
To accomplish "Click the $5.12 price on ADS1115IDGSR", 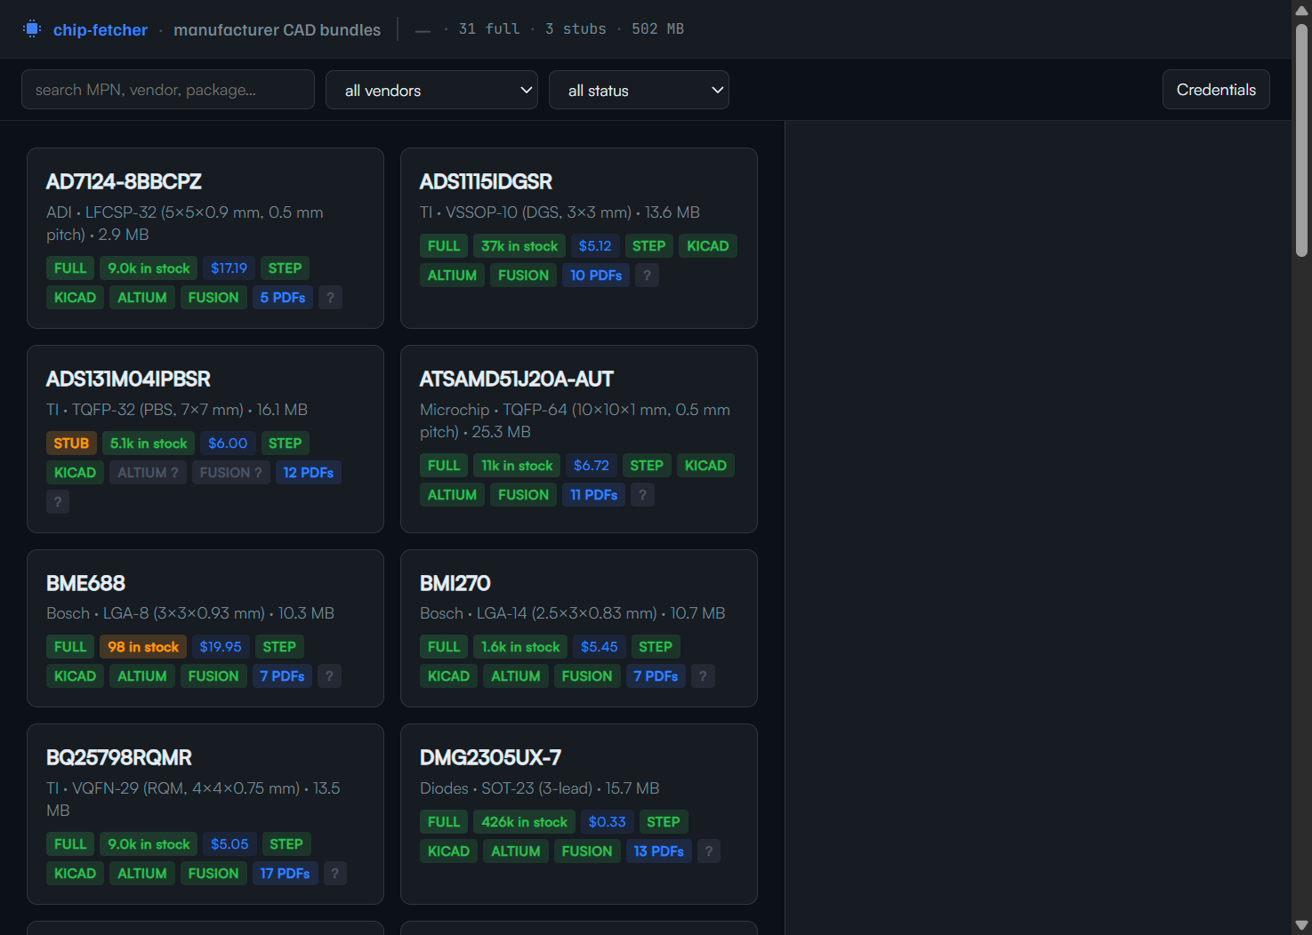I will click(595, 246).
